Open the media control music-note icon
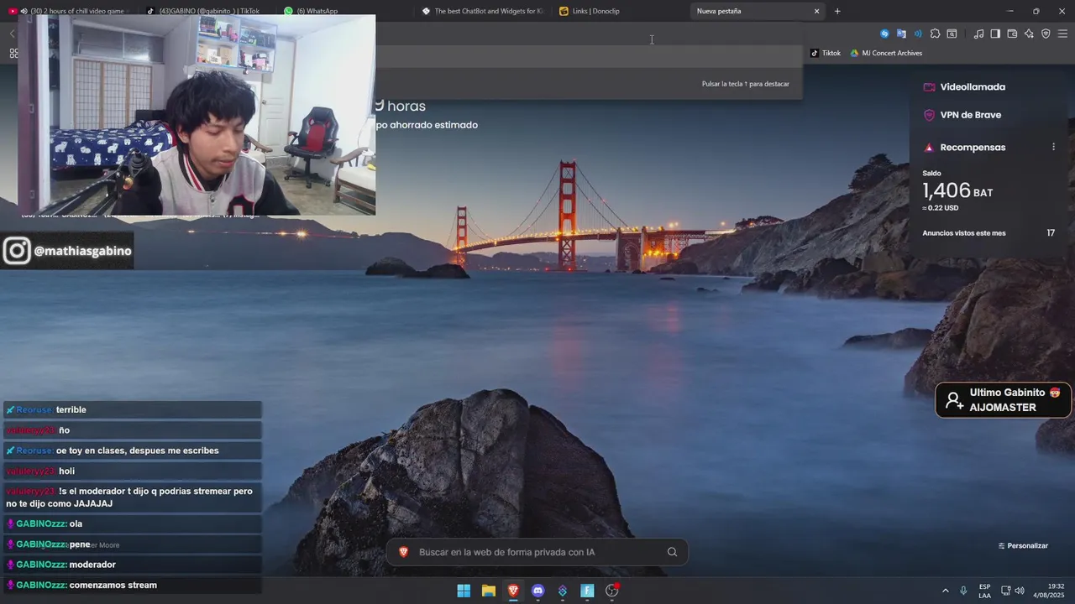This screenshot has height=604, width=1075. click(x=978, y=34)
